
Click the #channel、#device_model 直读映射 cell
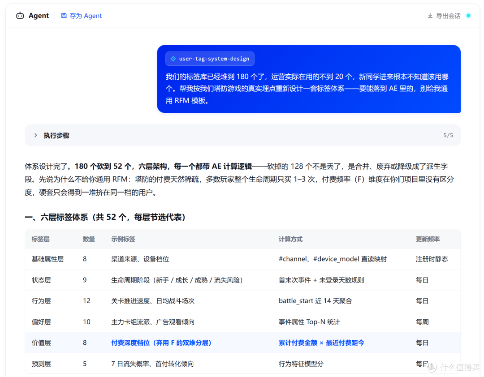tap(333, 259)
